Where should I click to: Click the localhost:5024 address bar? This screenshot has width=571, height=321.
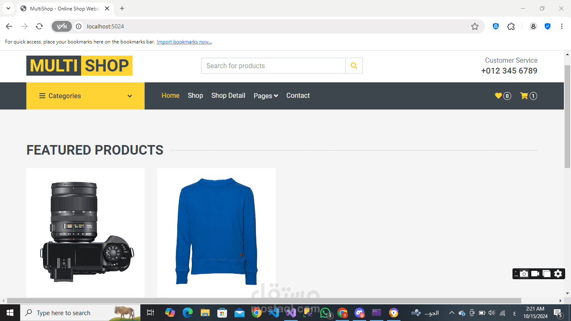(268, 26)
